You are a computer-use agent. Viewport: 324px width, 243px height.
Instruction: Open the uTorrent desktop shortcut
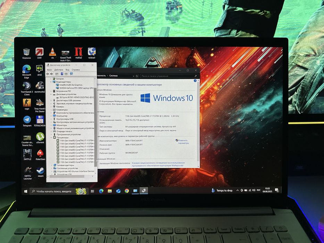[40, 138]
